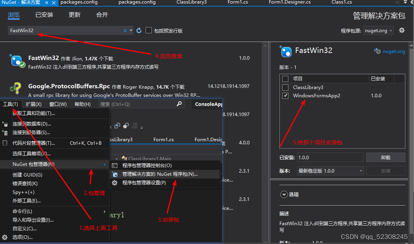Check the ClassLibrary3 project checkbox
Screen dimensions: 414x244
pos(285,87)
